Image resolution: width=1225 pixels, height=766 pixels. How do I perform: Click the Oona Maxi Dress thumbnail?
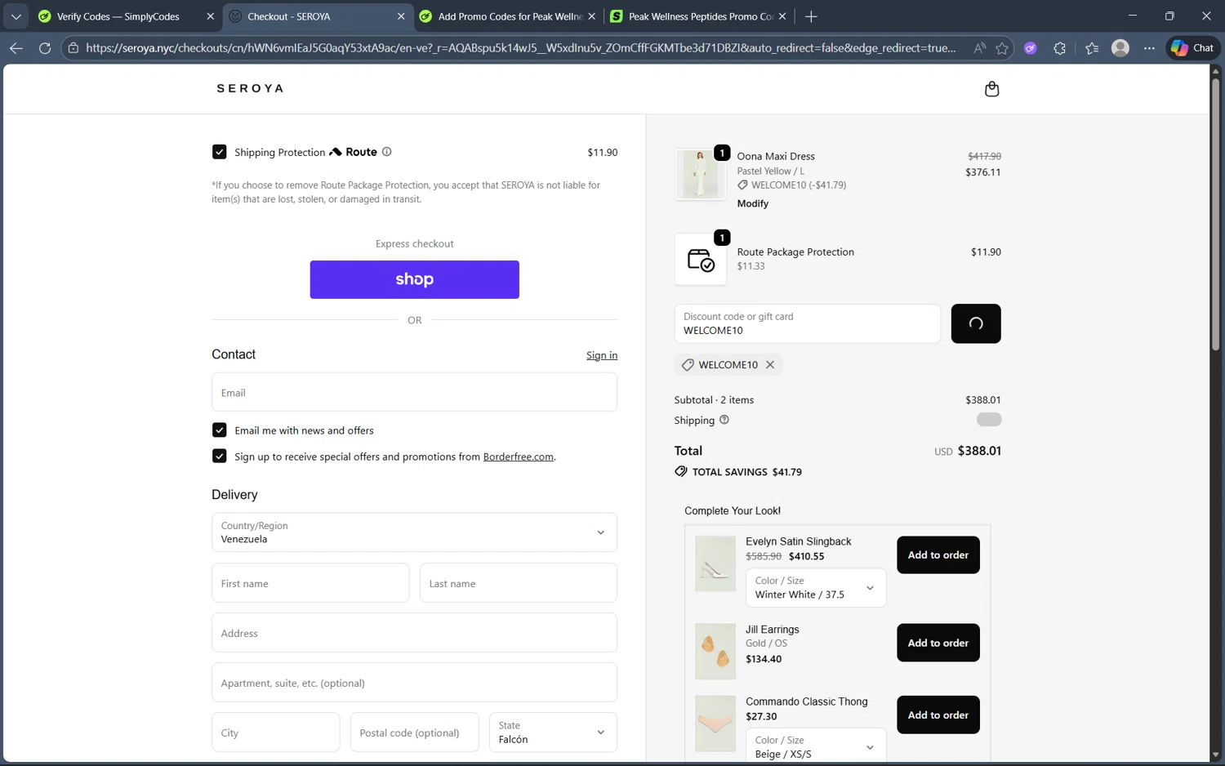(700, 174)
